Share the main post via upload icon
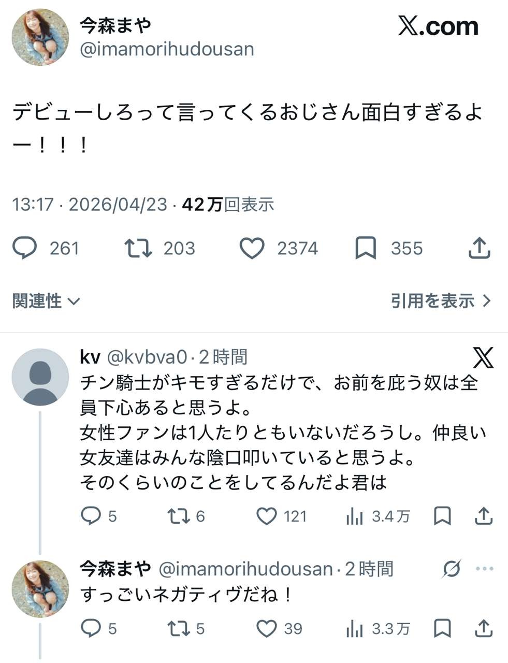The width and height of the screenshot is (508, 663). point(479,249)
